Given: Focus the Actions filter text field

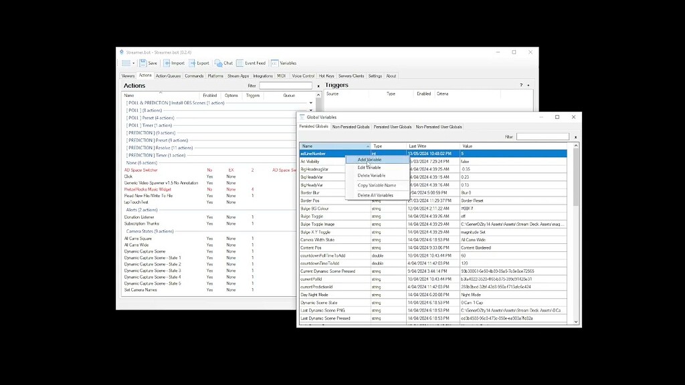Looking at the screenshot, I should [x=286, y=86].
